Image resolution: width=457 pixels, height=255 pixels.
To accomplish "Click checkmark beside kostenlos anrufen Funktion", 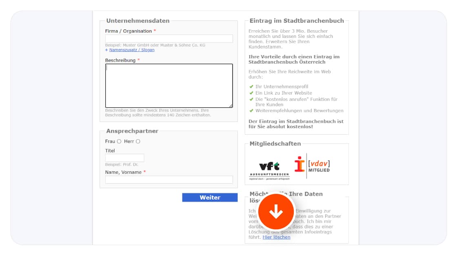I will (x=251, y=100).
